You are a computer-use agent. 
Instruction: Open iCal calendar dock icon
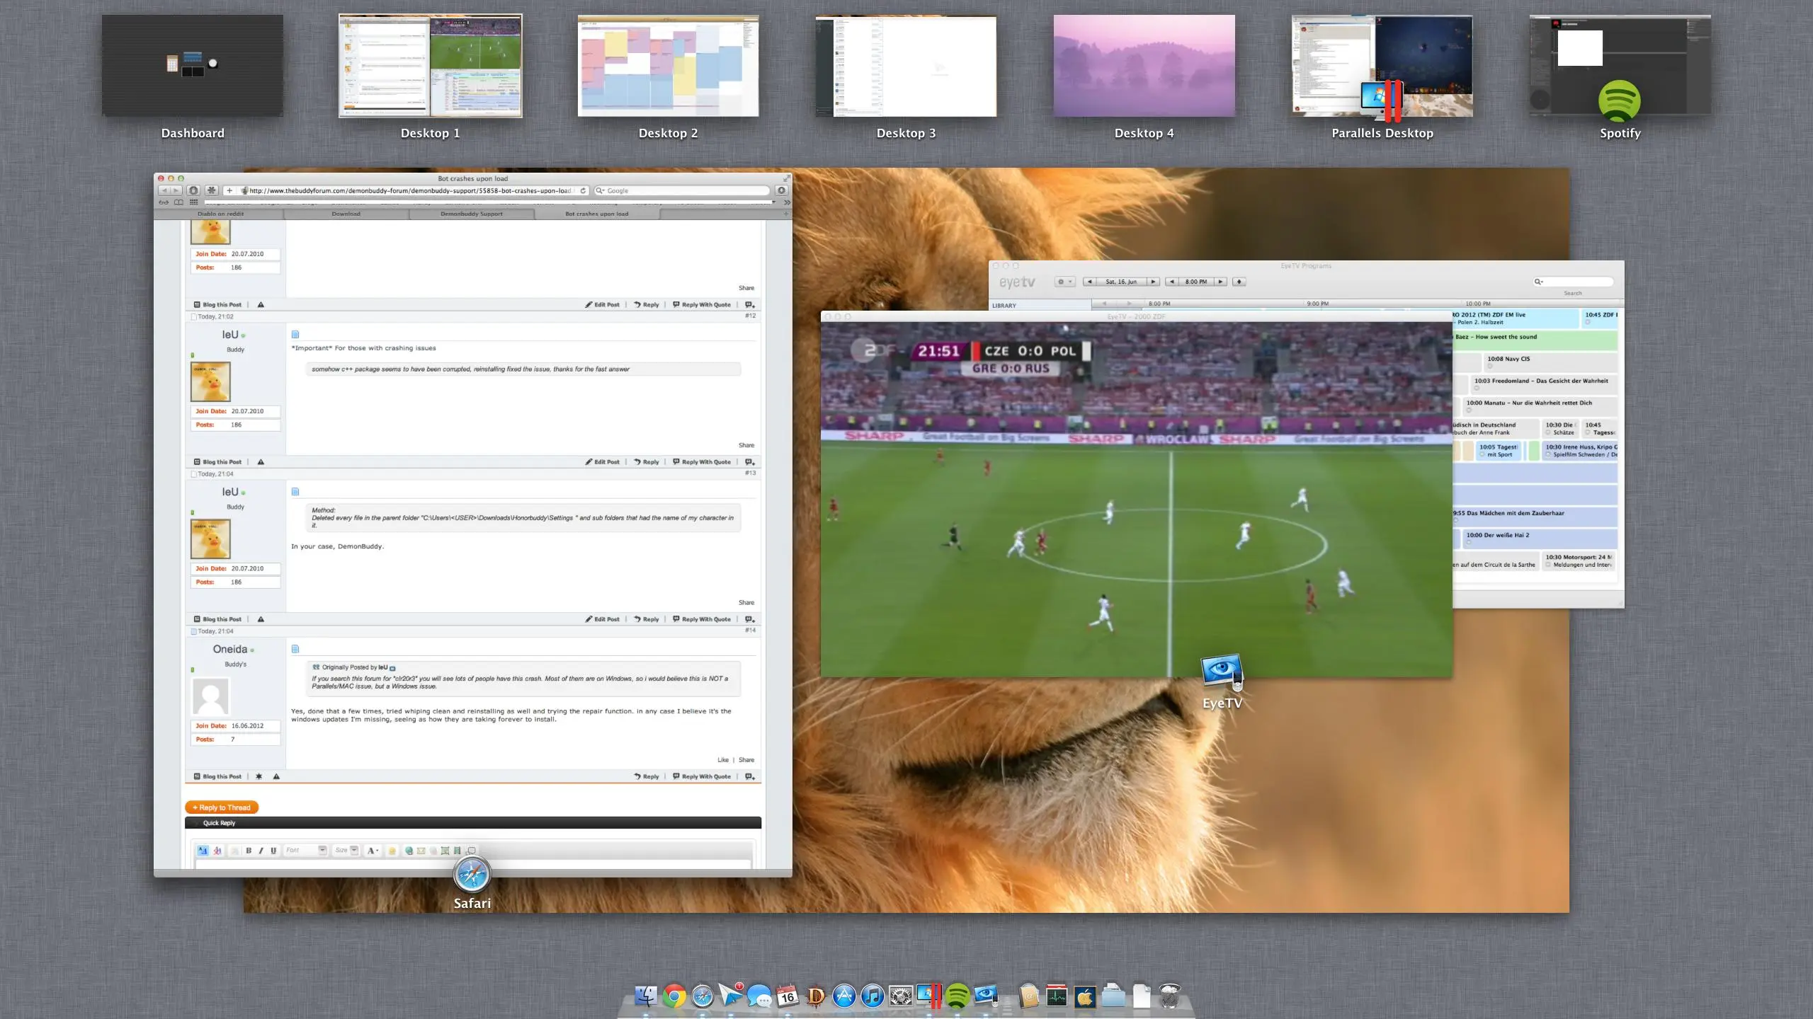point(788,996)
